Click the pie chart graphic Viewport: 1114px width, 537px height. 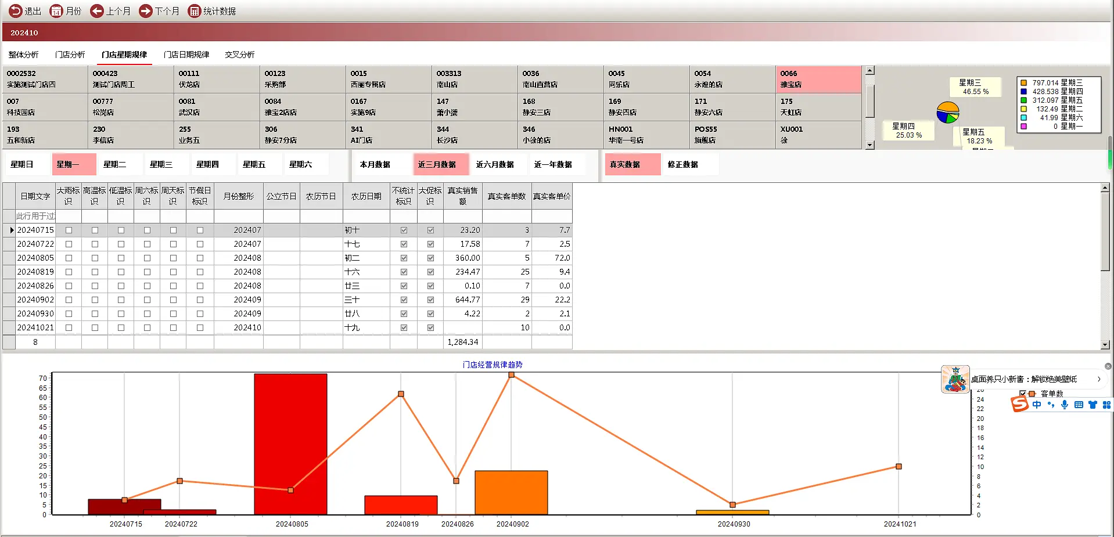947,113
